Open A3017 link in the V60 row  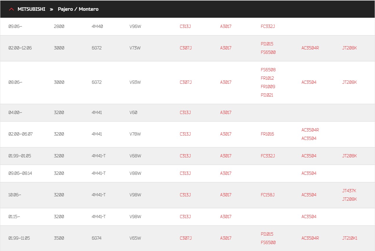226,113
